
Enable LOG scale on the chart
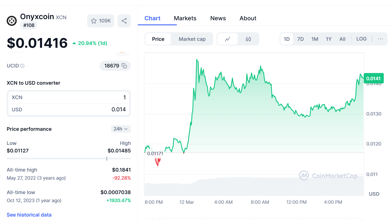361,39
